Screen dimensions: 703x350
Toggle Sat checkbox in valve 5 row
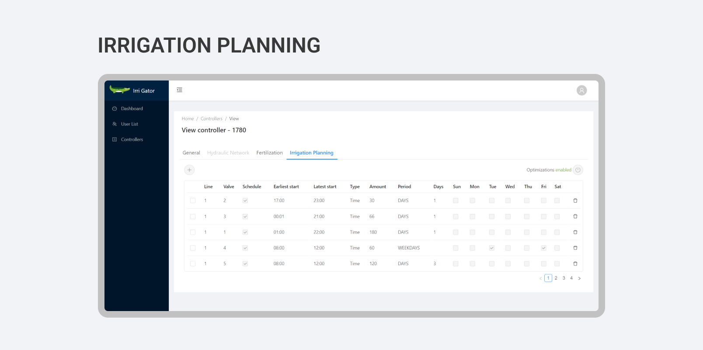557,263
